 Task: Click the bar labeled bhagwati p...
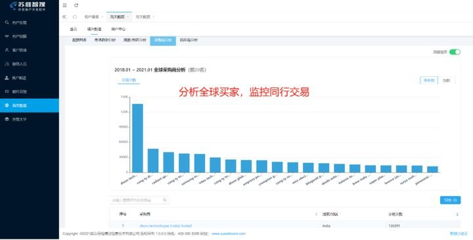coord(324,168)
